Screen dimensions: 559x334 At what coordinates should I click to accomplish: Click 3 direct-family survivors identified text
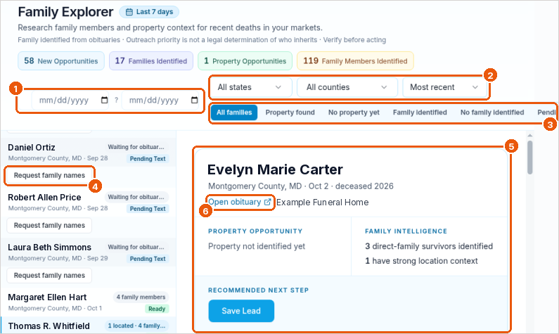429,246
